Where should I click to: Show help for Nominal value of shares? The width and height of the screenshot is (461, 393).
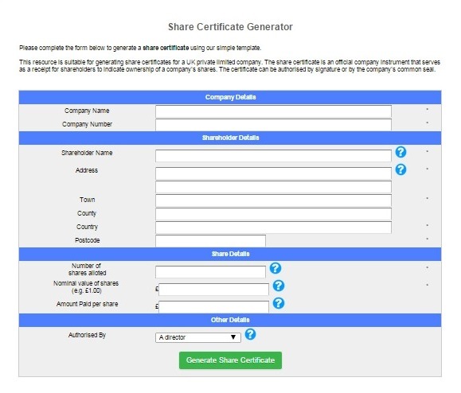pos(279,286)
